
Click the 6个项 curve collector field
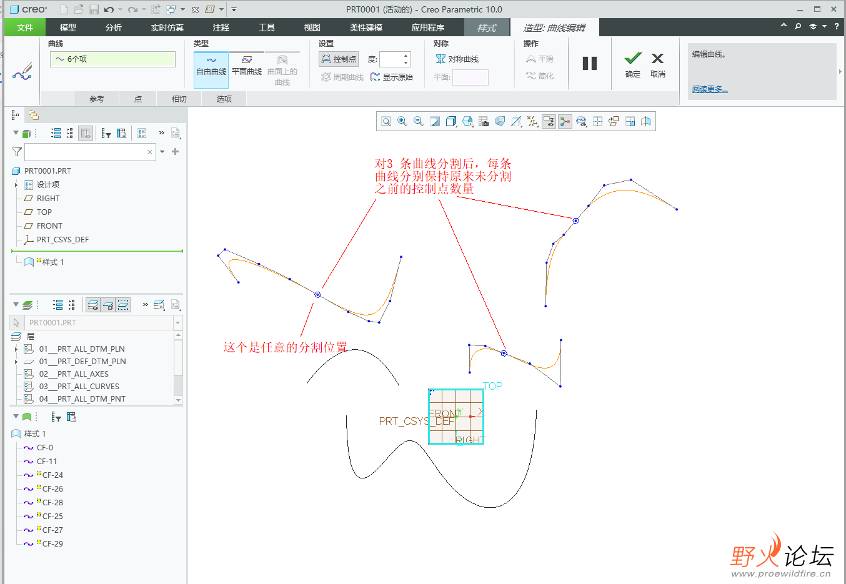(x=112, y=59)
